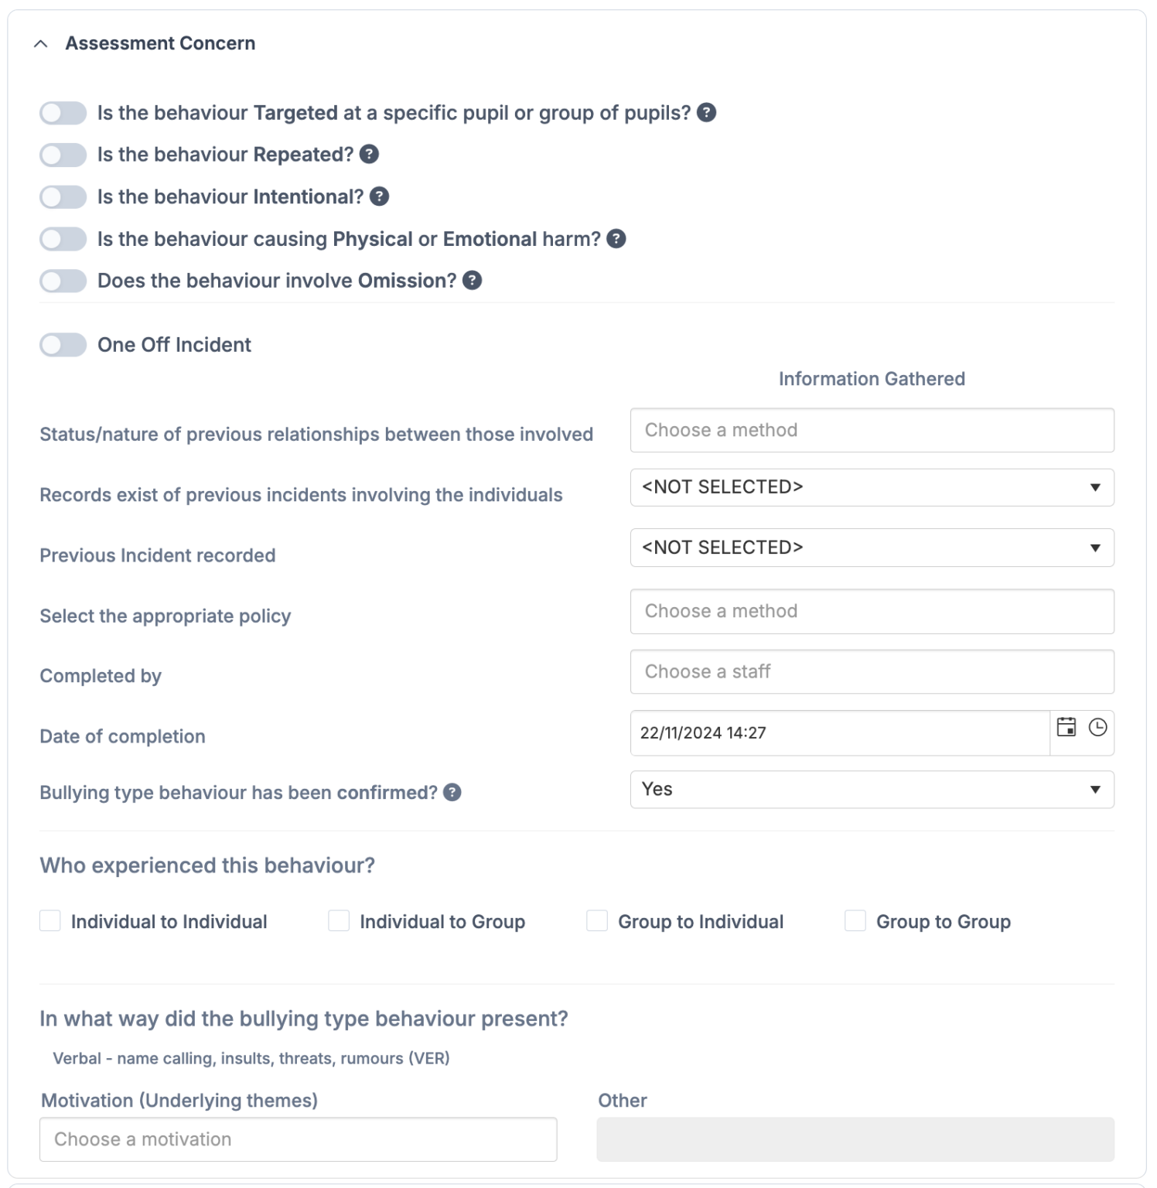Open the Bullying confirmed Yes dropdown
Image resolution: width=1157 pixels, height=1188 pixels.
[x=872, y=790]
